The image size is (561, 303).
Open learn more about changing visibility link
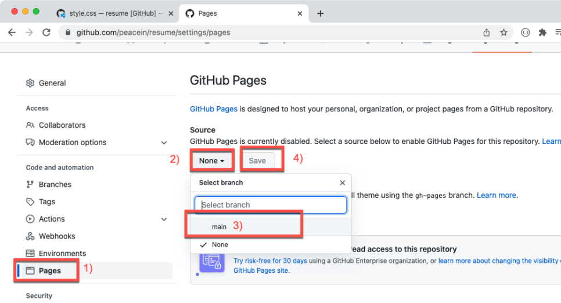coord(498,261)
